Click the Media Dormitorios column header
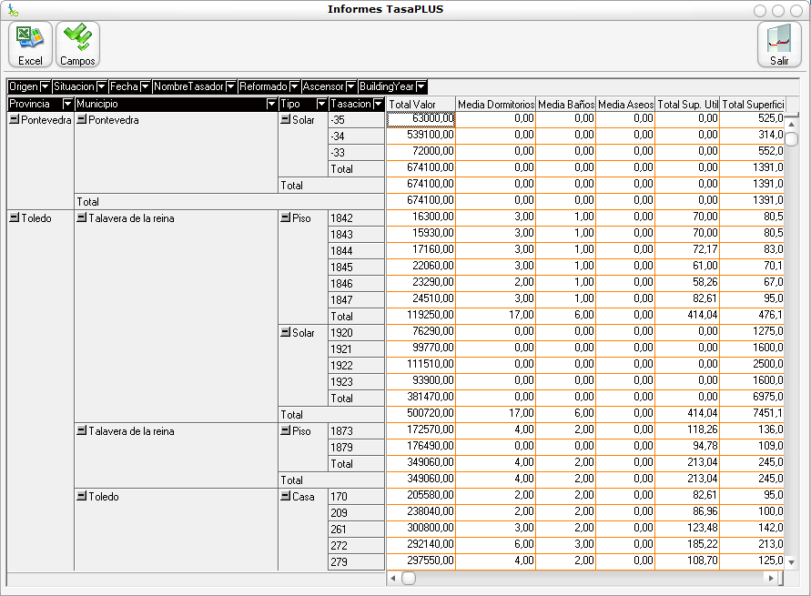 (x=495, y=105)
